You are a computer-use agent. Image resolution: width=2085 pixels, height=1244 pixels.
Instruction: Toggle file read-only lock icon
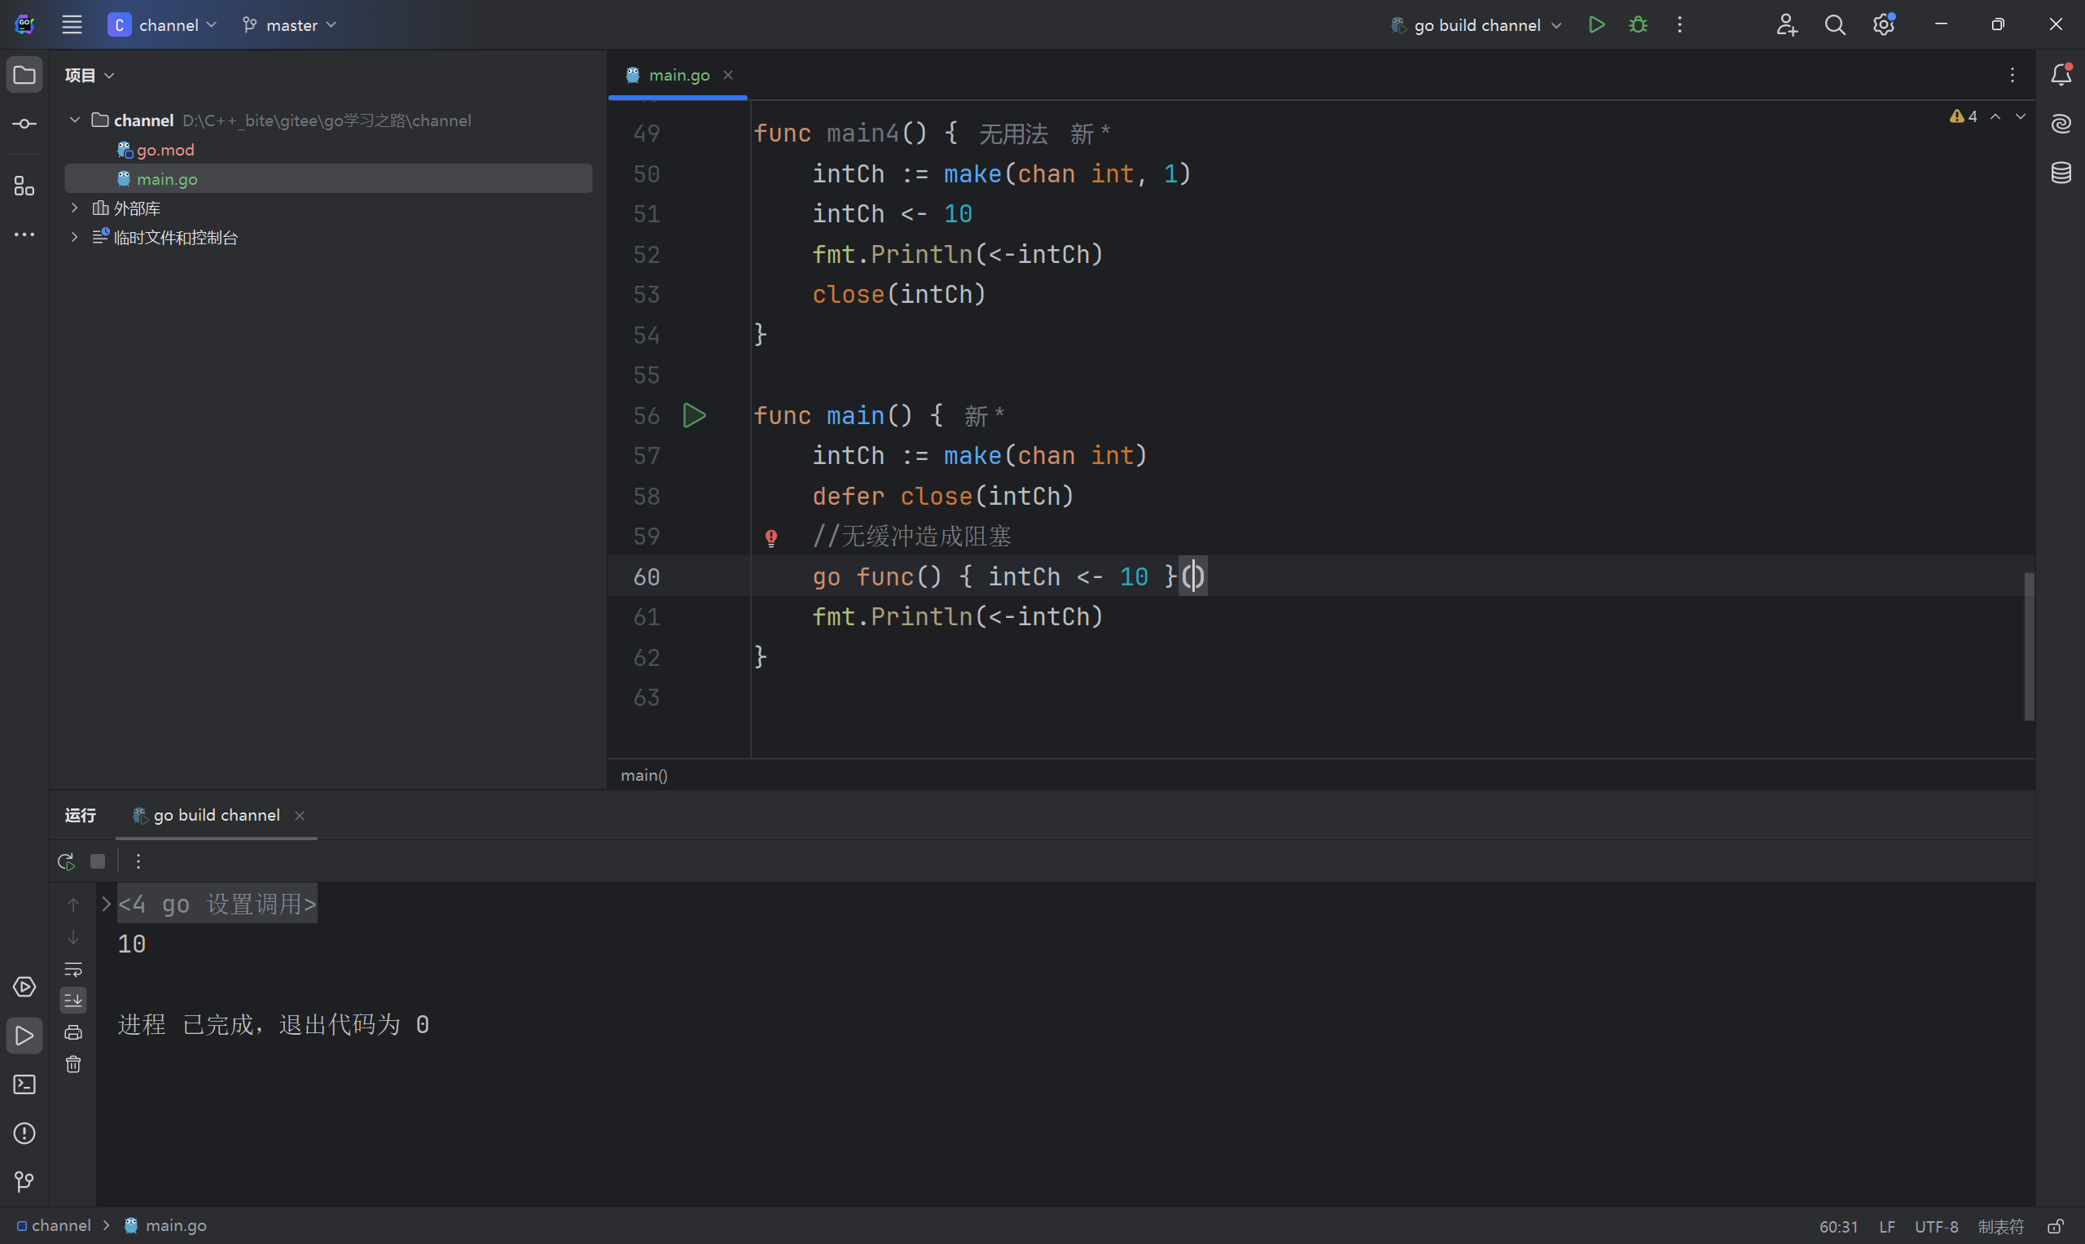[x=2054, y=1226]
